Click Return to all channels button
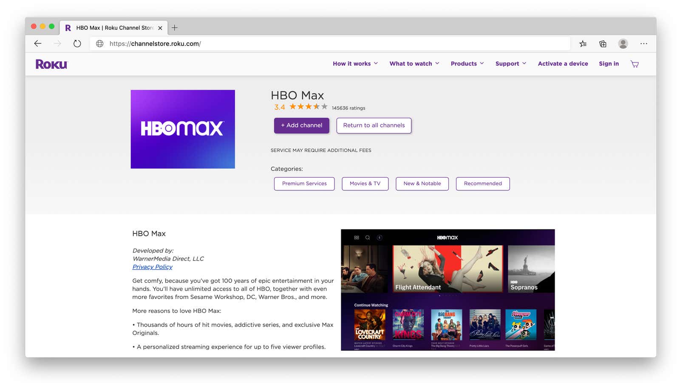 click(x=374, y=125)
